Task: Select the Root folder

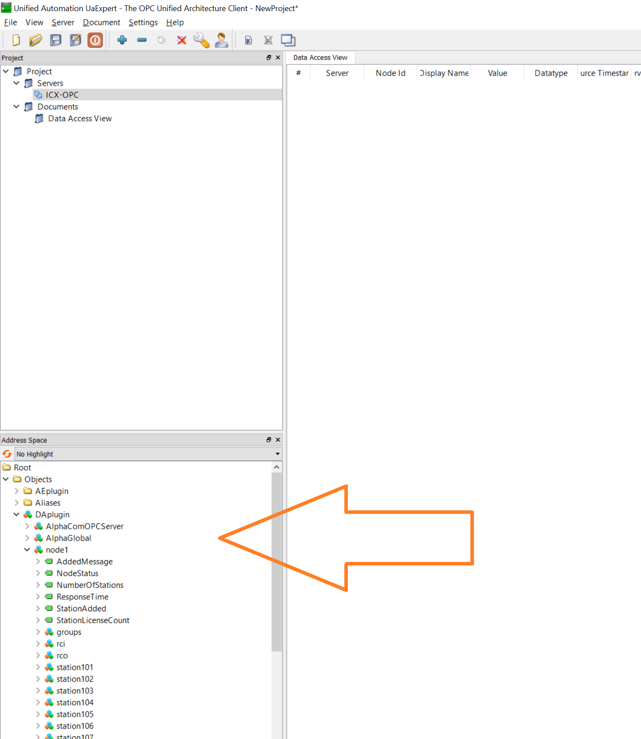Action: pos(22,468)
